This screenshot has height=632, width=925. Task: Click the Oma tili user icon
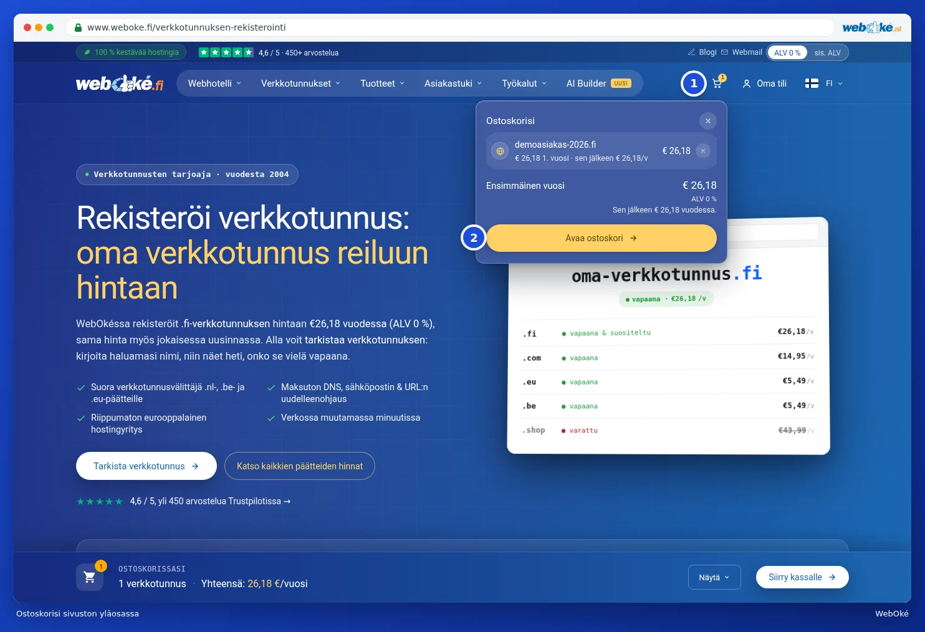point(747,84)
